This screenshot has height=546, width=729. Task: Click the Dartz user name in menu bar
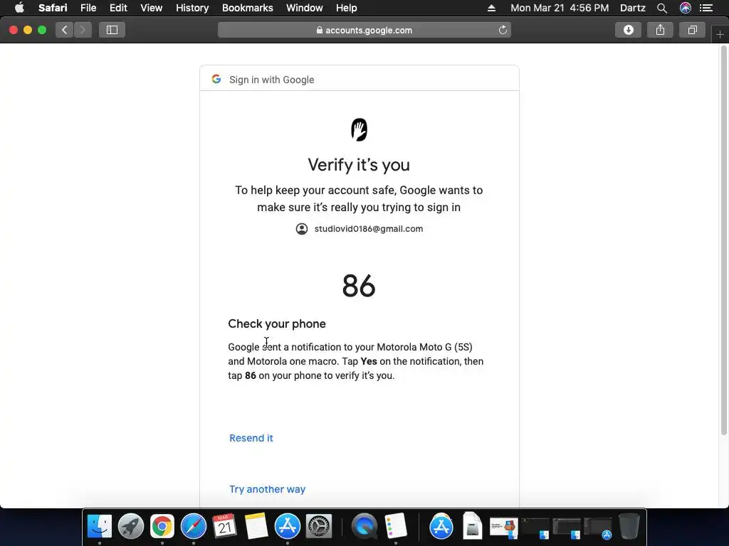(633, 8)
